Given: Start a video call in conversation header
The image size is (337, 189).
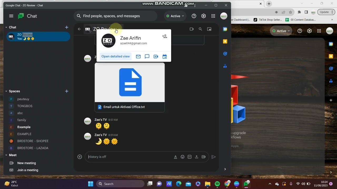Looking at the screenshot, I should 192,29.
